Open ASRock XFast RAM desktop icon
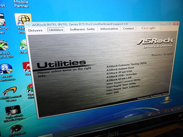The image size is (183, 137). (x=5, y=49)
